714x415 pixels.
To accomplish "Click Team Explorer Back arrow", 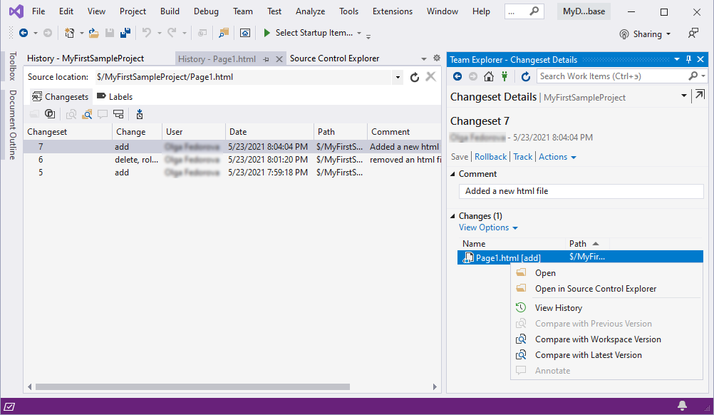I will point(457,76).
